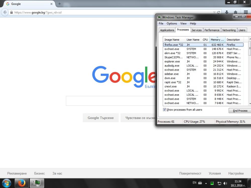Sort by the User Name column header
This screenshot has height=188, width=251.
[193, 40]
